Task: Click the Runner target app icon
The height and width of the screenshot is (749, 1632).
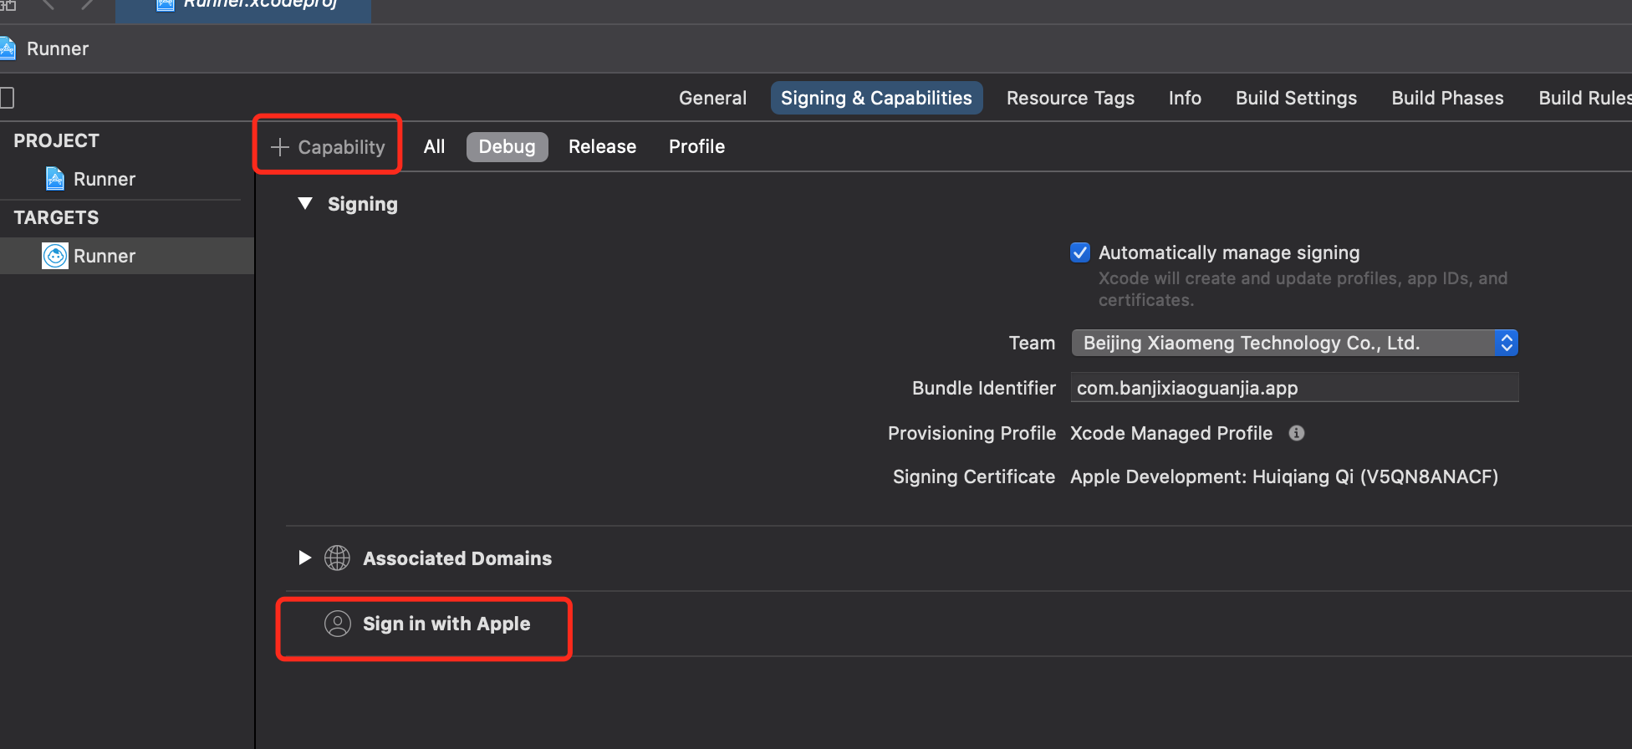Action: tap(55, 256)
